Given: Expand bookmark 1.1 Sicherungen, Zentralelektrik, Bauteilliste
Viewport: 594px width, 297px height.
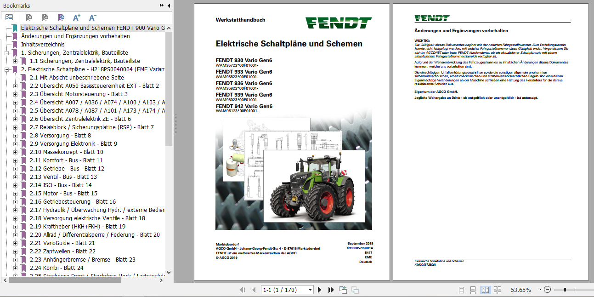Looking at the screenshot, I should click(16, 61).
